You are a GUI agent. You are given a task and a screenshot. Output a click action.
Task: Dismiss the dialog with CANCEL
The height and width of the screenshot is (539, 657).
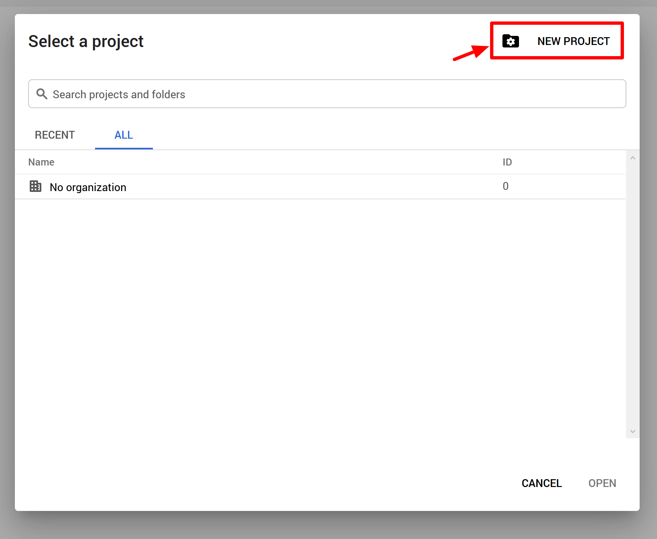(541, 483)
